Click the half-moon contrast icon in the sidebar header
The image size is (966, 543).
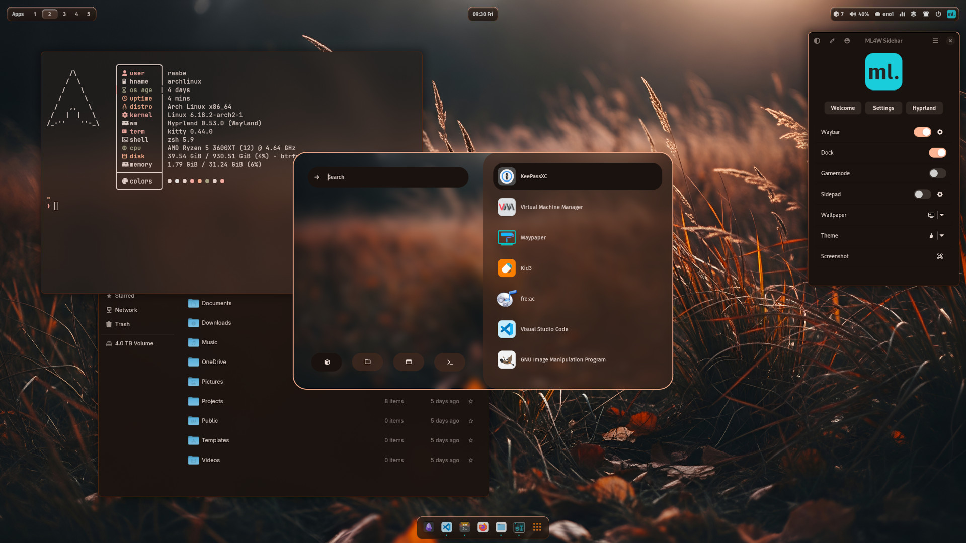click(817, 41)
